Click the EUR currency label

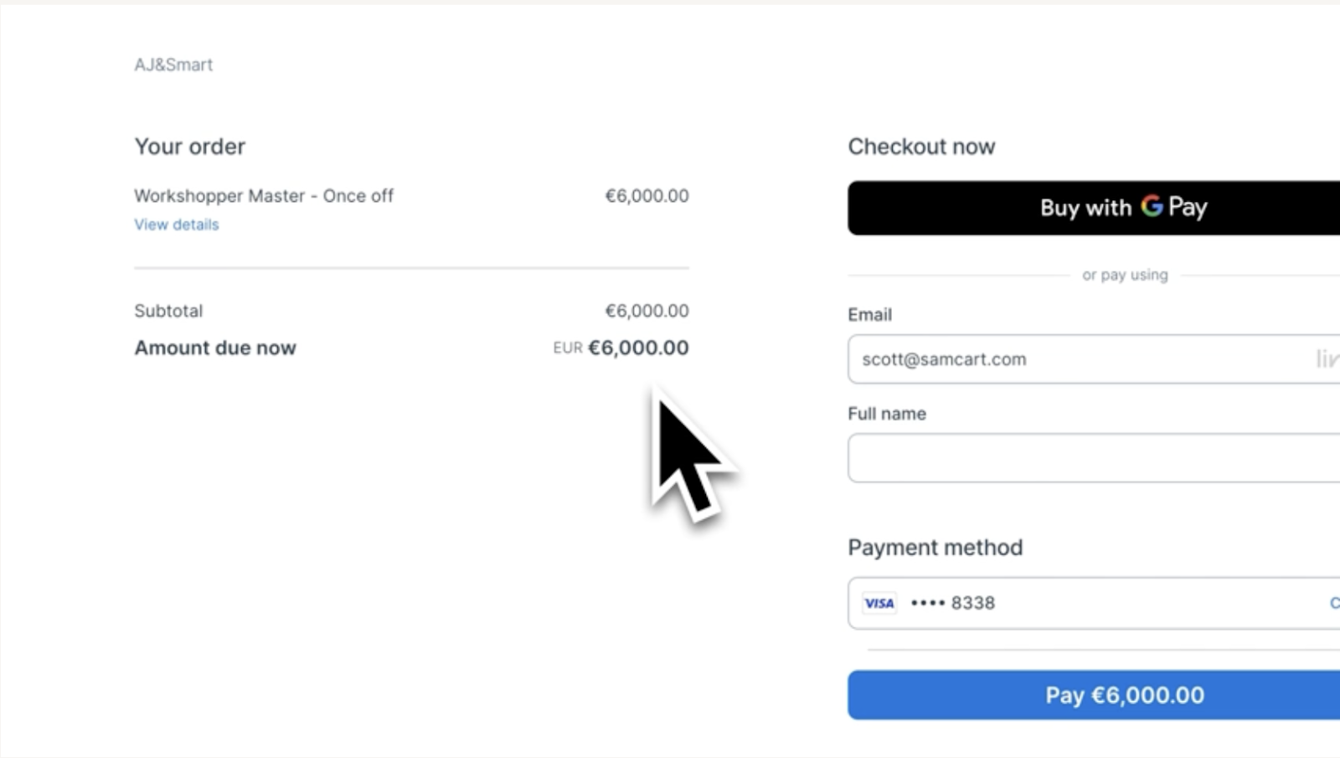pos(567,348)
